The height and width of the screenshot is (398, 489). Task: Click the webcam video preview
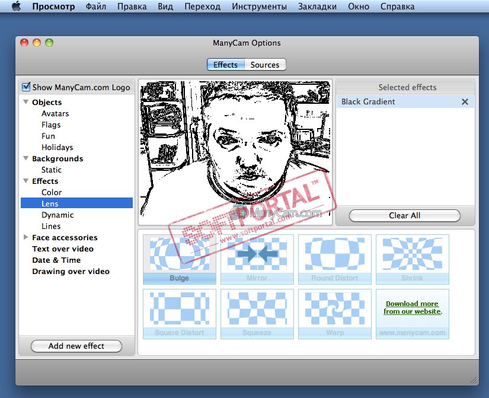point(235,152)
